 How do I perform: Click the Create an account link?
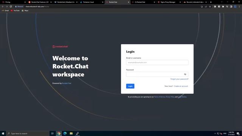pyautogui.click(x=181, y=86)
